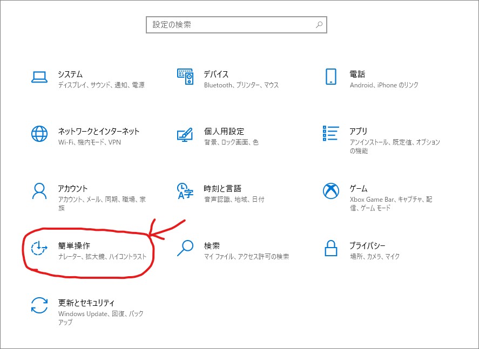Select the デバイス heading
479x349 pixels.
[216, 74]
